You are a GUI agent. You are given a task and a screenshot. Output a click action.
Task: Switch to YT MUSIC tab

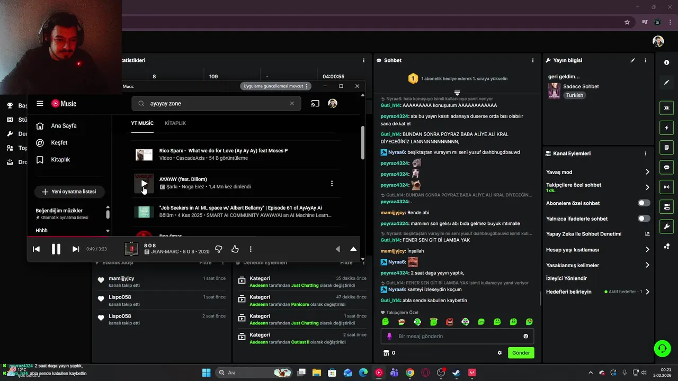pos(142,123)
